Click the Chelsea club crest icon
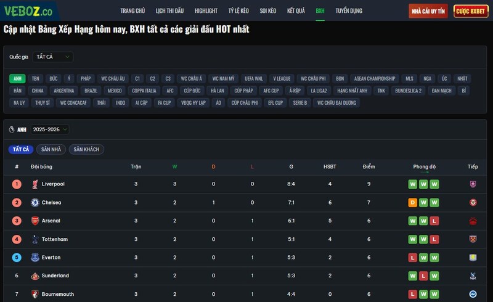This screenshot has width=493, height=302. [x=35, y=202]
